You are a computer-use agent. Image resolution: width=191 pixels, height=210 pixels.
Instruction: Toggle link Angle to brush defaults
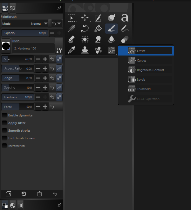tap(59, 78)
